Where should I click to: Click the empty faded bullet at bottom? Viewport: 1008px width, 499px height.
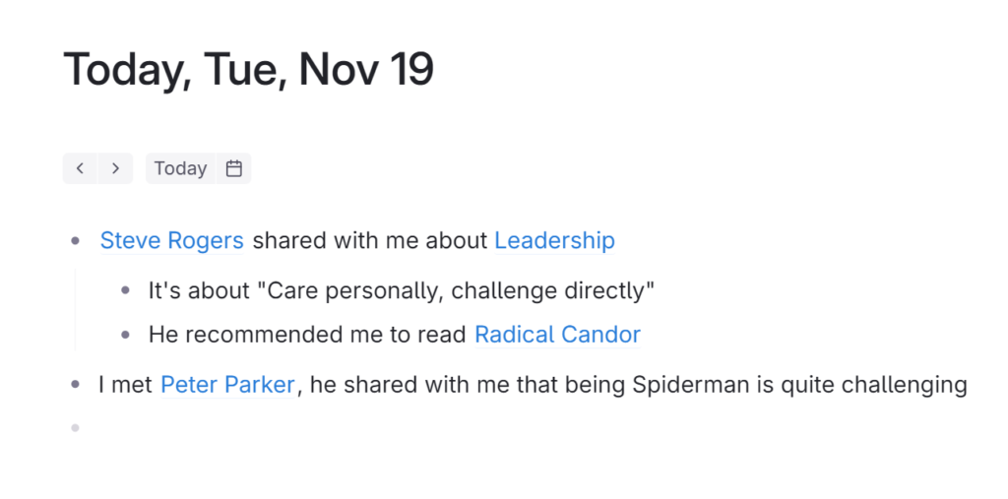[76, 428]
